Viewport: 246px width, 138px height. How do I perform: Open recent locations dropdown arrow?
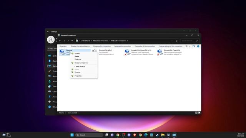click(x=68, y=41)
